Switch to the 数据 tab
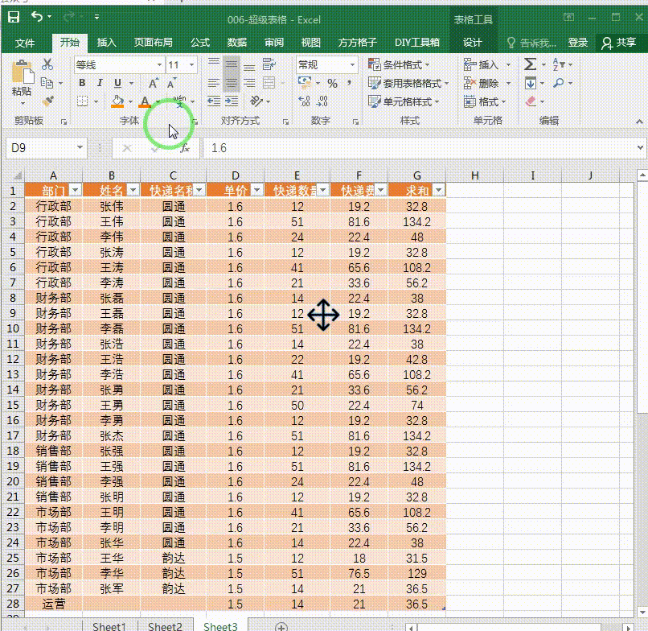Screen dimensions: 648x631 click(x=237, y=43)
